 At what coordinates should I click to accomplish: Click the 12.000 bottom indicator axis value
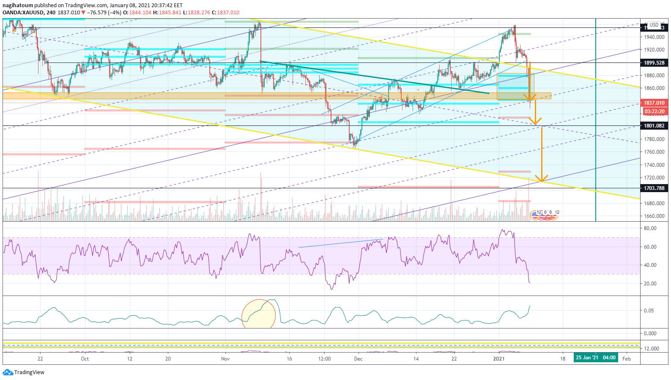[x=652, y=349]
